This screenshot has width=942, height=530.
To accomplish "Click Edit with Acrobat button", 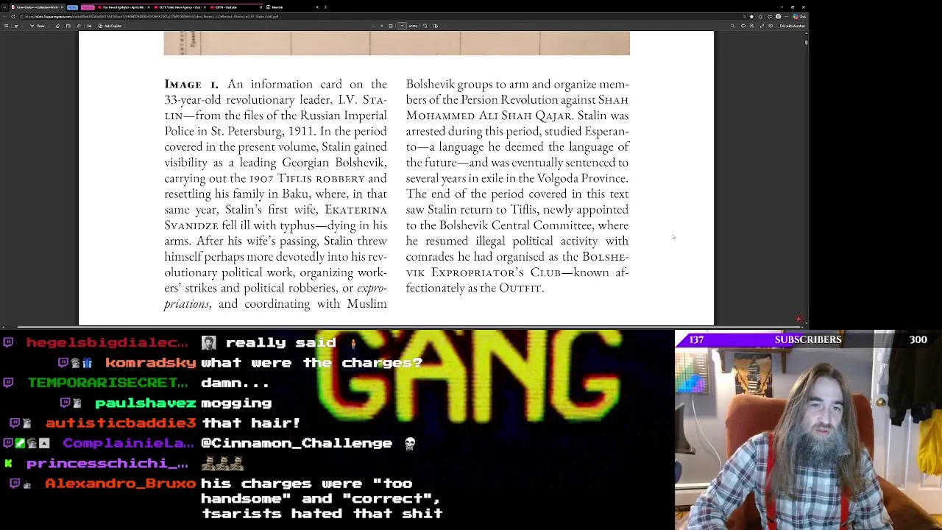I will click(792, 26).
